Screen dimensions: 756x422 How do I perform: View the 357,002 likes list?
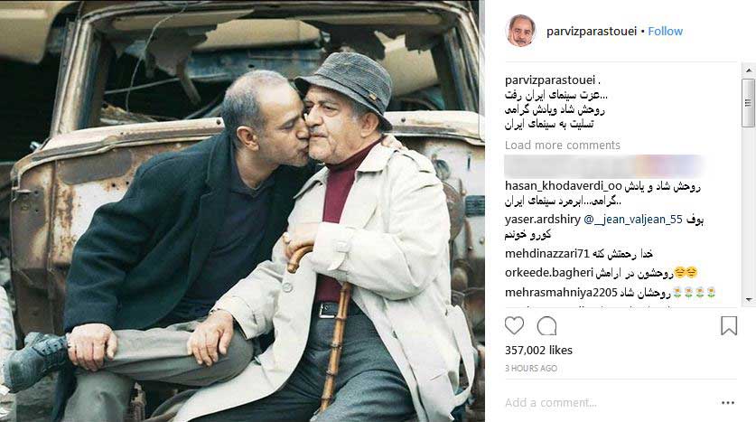coord(538,350)
